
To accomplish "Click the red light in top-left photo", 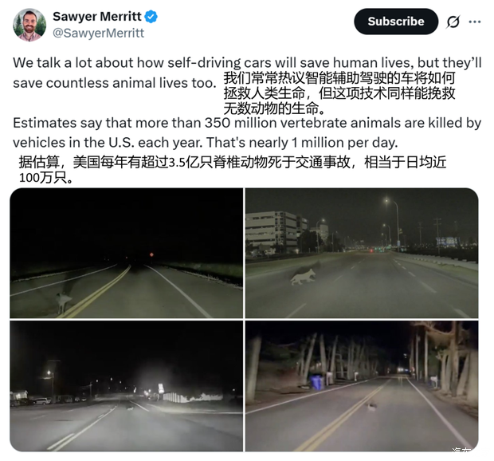I will 151,254.
